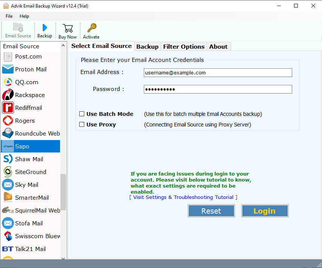
Task: Enable the Use Batch Mode checkbox
Action: [82, 114]
